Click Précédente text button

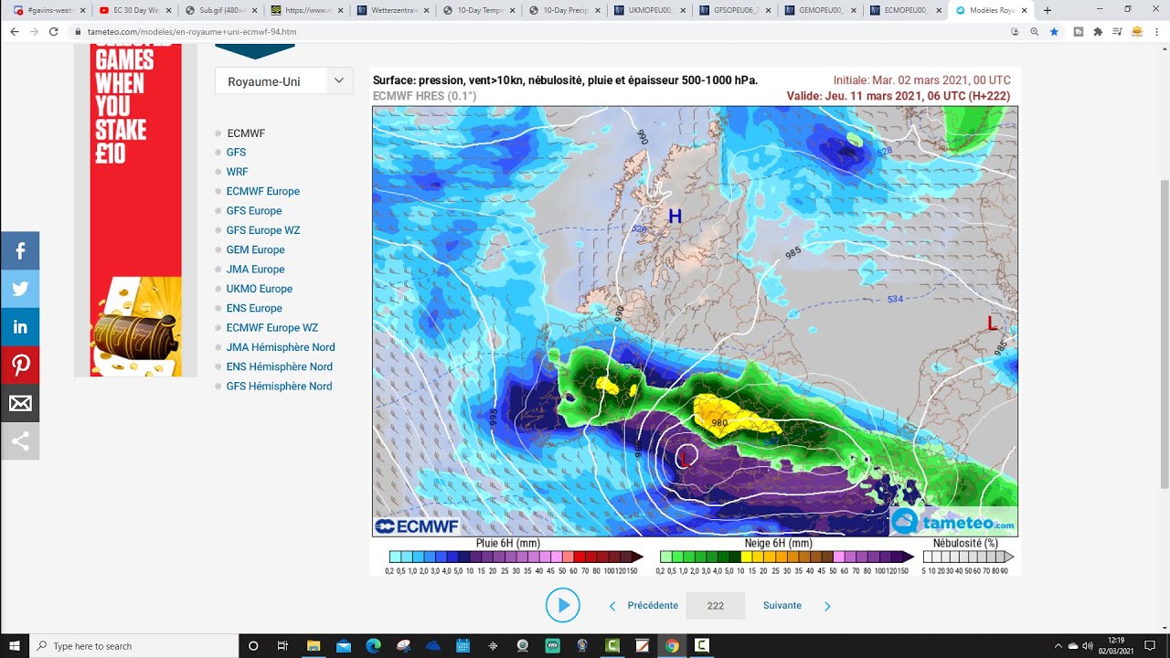653,606
